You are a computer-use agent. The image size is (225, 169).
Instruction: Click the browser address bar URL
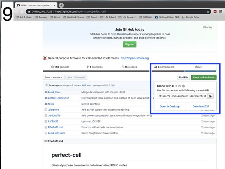(x=80, y=12)
